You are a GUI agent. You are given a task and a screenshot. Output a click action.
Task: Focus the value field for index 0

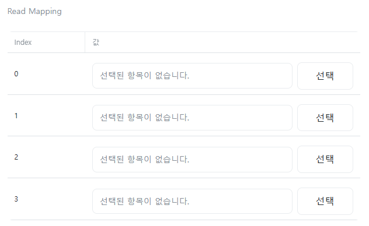[192, 76]
